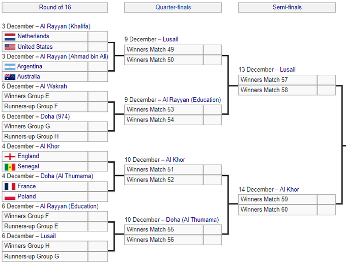The image size is (346, 265).
Task: Click the Netherlands flag icon
Action: pyautogui.click(x=10, y=37)
